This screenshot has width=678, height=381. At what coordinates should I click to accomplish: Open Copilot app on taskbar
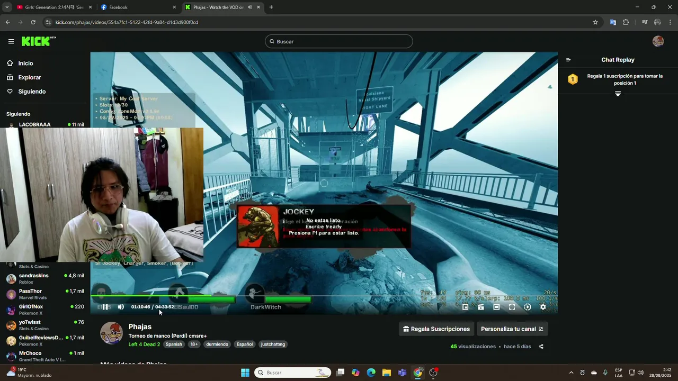click(x=355, y=373)
